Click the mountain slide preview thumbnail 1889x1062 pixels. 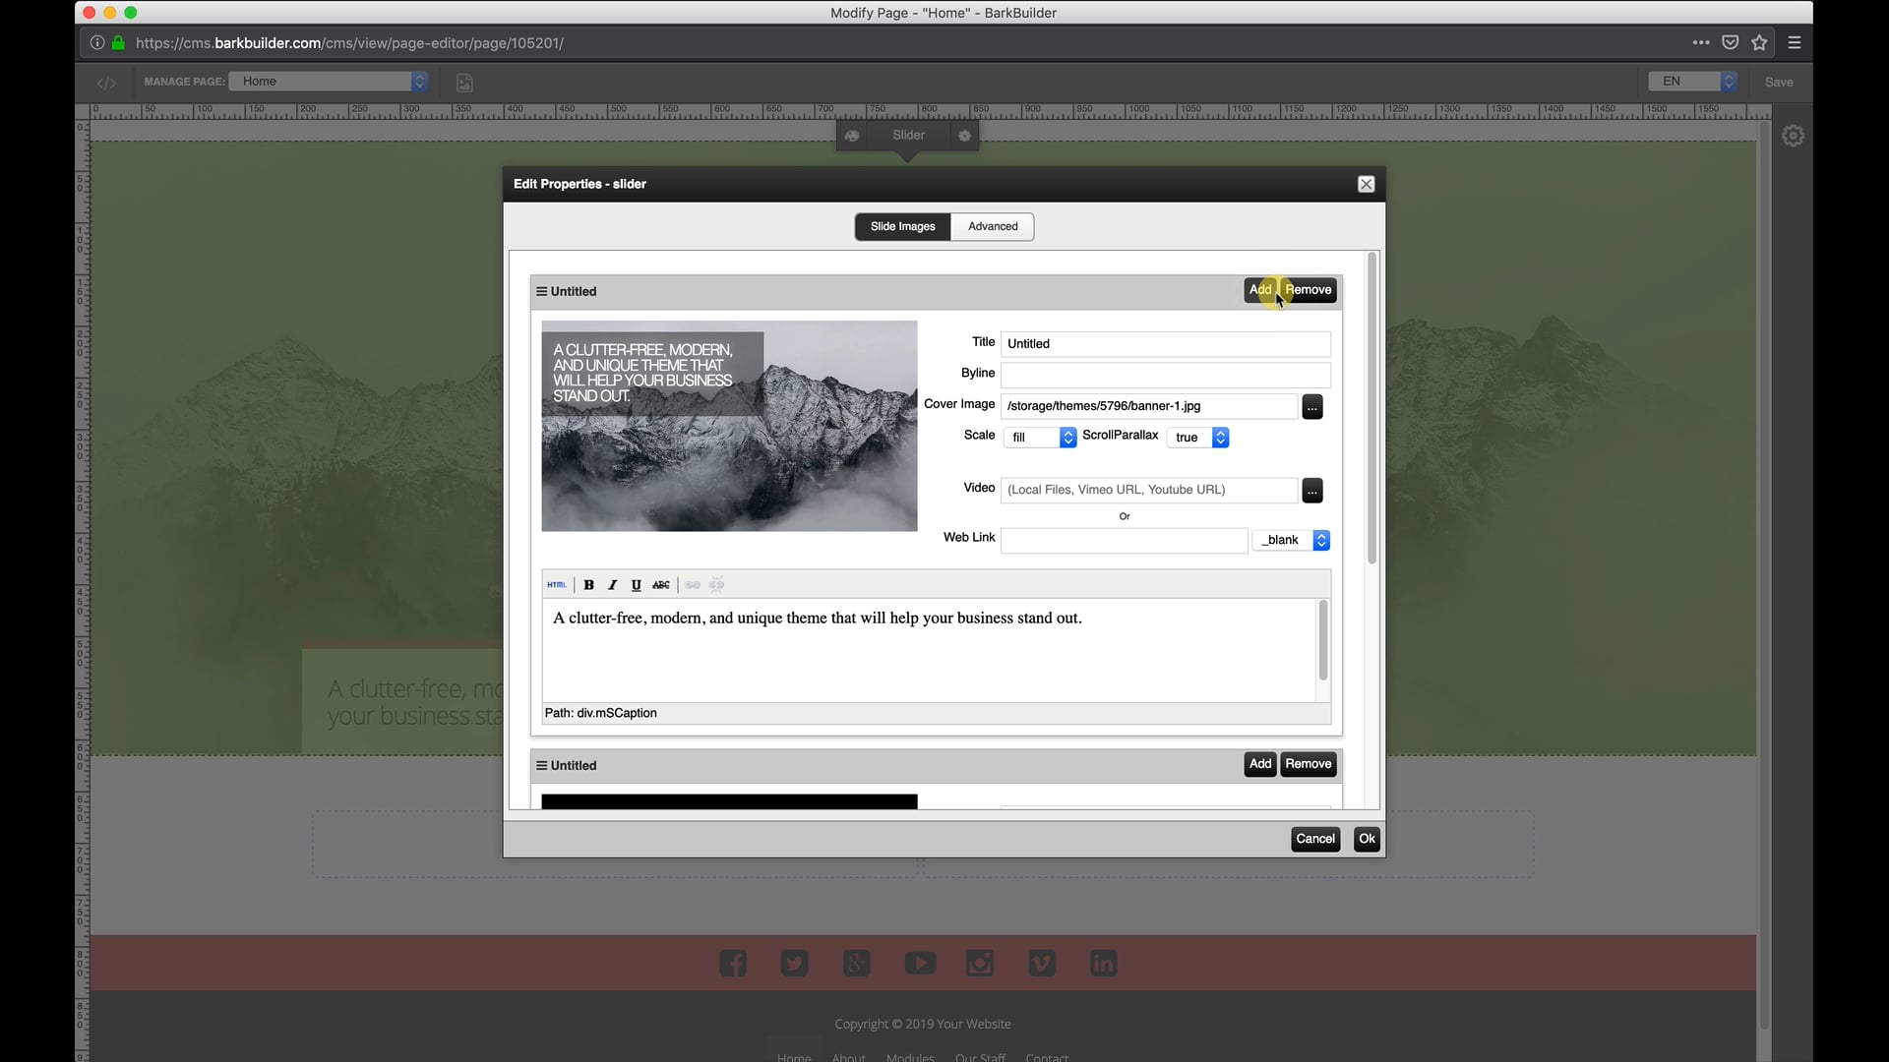click(729, 426)
